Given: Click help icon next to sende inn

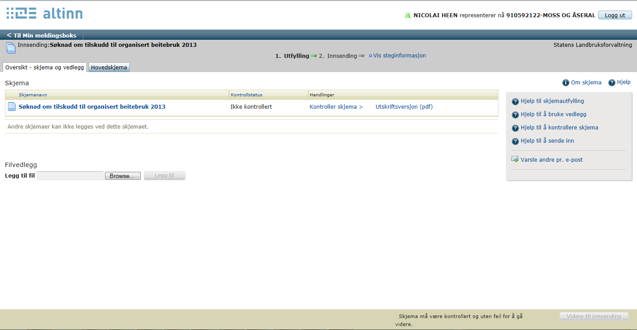Looking at the screenshot, I should 515,141.
